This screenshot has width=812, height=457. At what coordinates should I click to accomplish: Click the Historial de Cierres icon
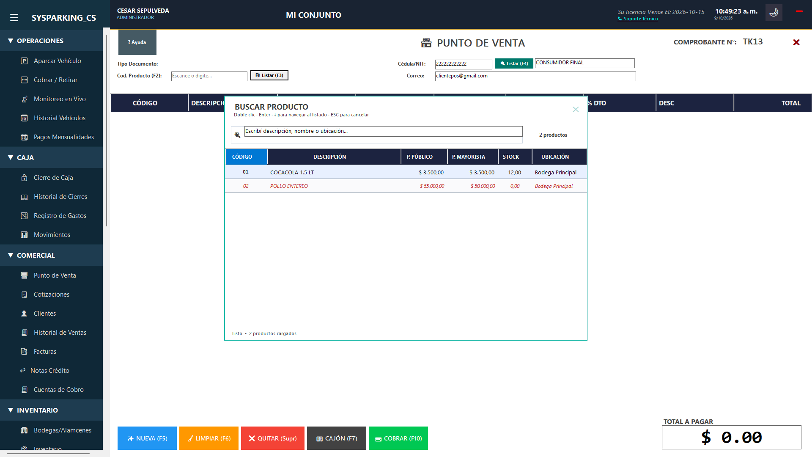25,197
